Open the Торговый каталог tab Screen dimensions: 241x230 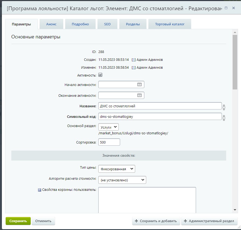click(x=170, y=24)
